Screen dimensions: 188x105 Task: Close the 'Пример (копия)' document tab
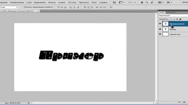[x=38, y=11]
